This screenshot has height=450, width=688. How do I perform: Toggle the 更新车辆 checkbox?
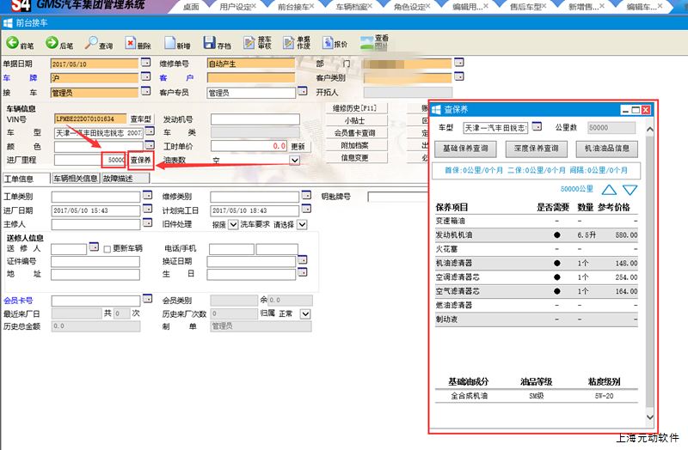(x=107, y=249)
